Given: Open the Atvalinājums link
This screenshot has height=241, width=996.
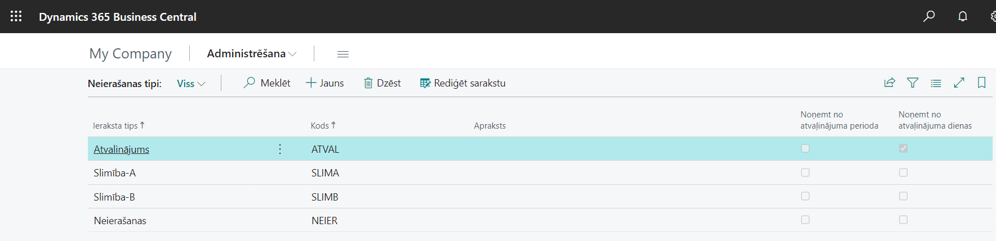Looking at the screenshot, I should coord(121,149).
